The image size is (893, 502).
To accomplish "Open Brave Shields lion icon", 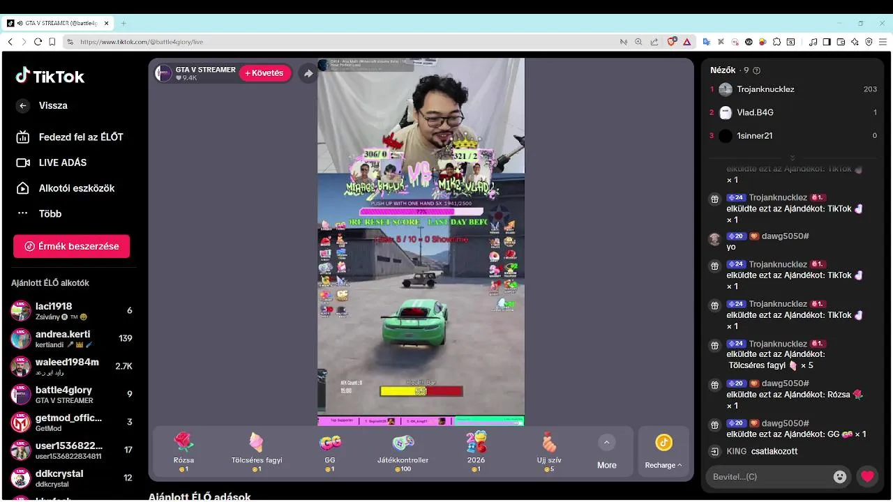I will pos(672,42).
